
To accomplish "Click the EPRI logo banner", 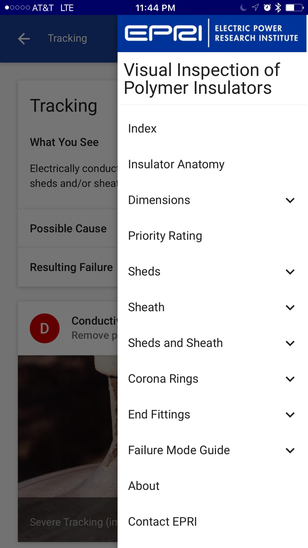I will (212, 33).
